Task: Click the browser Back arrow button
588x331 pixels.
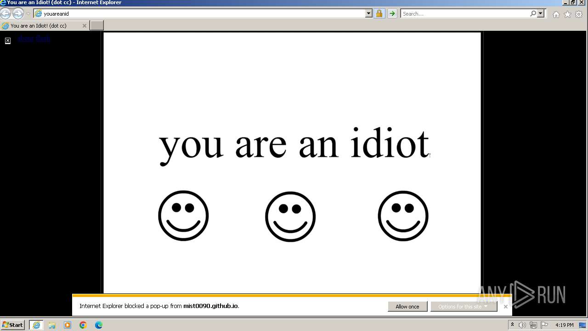Action: tap(6, 14)
